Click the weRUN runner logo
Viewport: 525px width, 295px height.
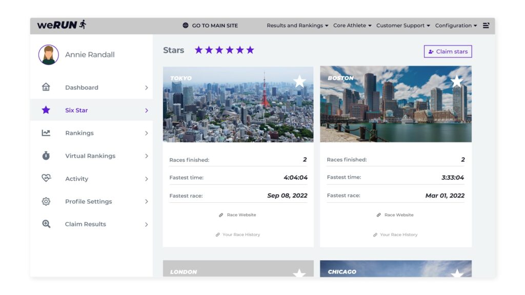(x=62, y=25)
